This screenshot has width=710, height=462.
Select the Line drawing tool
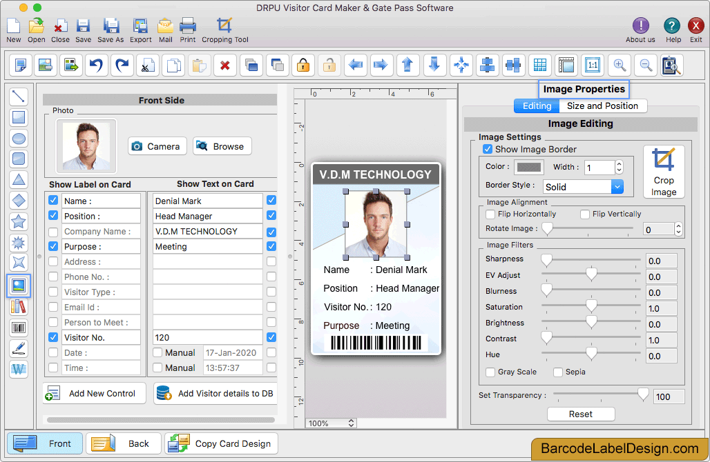pos(19,97)
